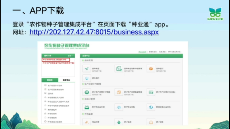This screenshot has height=129, width=230.
Task: Open the green 种子生产经营许可管理 icon
Action: pyautogui.click(x=87, y=92)
